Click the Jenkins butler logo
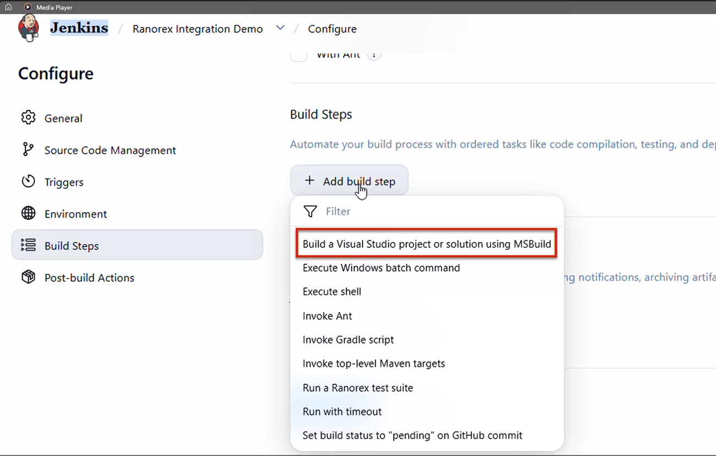The width and height of the screenshot is (716, 456). (29, 28)
